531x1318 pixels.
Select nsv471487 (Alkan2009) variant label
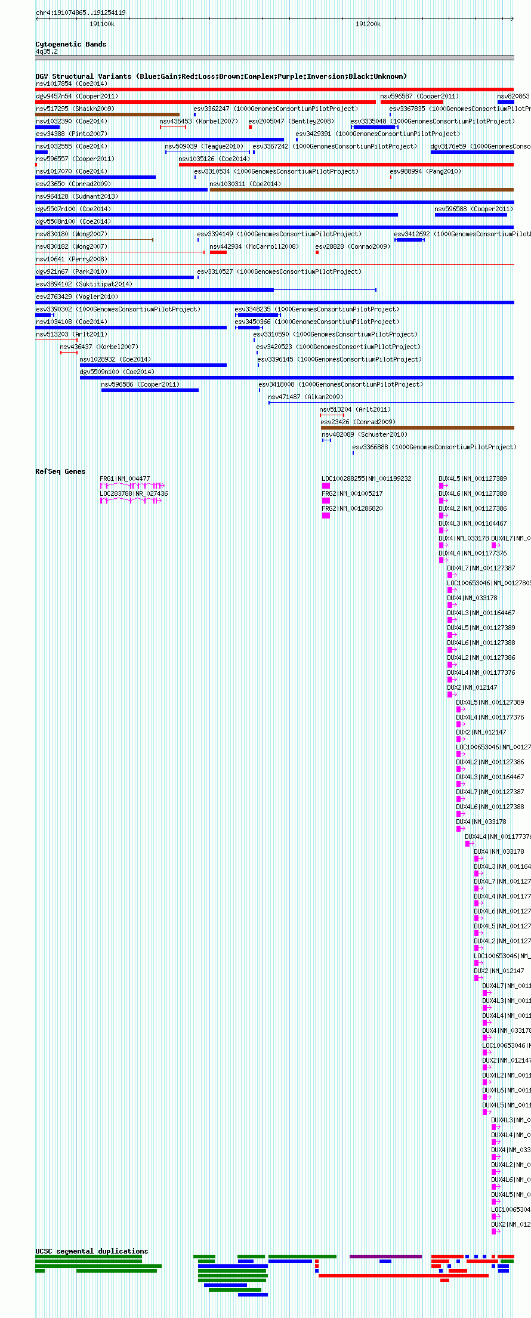coord(305,397)
